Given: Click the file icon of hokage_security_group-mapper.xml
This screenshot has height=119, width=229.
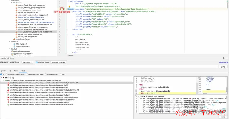Looking at the screenshot, I should [x=16, y=8].
